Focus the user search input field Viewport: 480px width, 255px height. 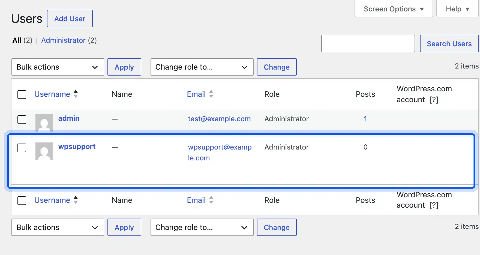point(368,43)
